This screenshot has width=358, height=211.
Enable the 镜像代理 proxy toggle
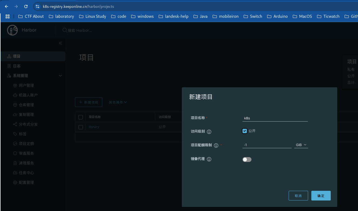coord(247,159)
